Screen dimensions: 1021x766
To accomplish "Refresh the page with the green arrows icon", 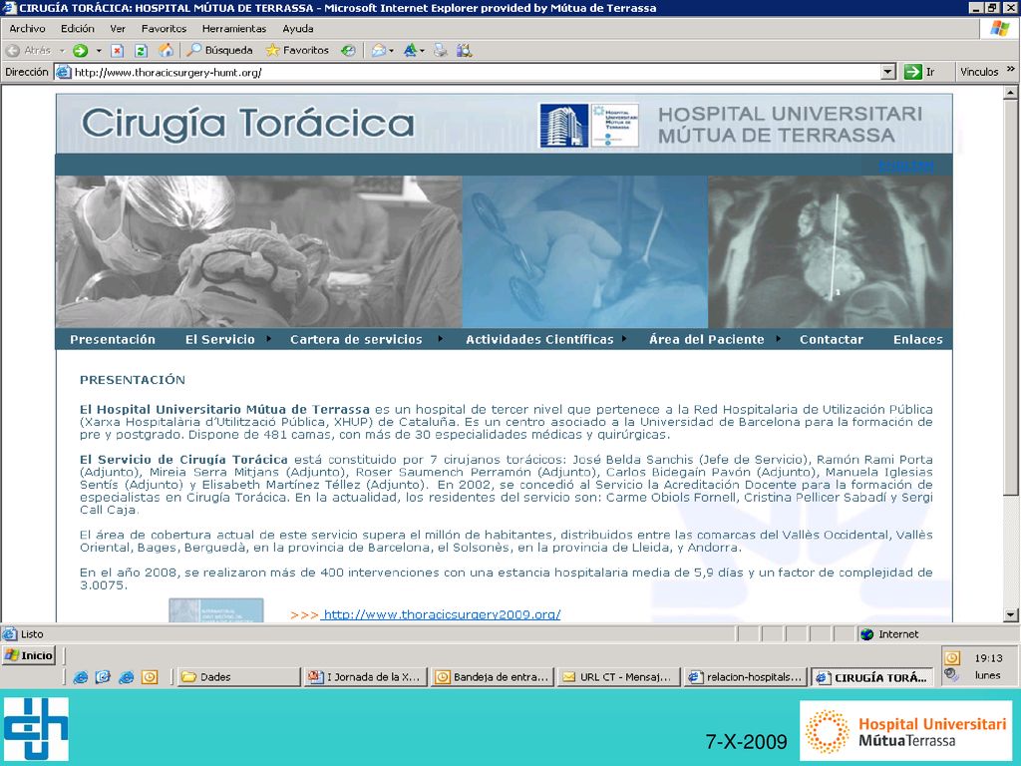I will coord(141,50).
